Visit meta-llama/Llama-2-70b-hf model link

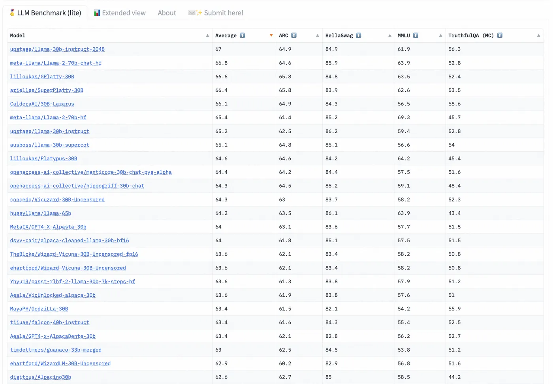pos(48,117)
